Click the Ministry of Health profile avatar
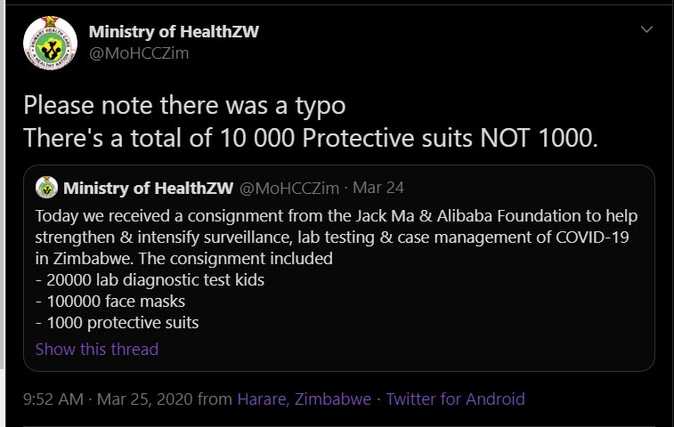 pyautogui.click(x=49, y=42)
